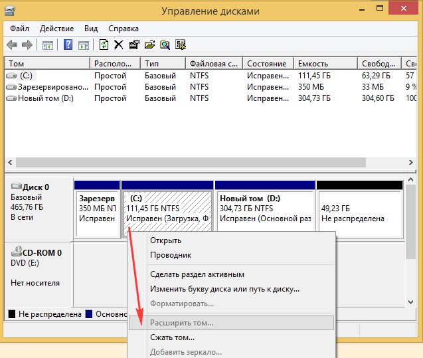Open the Действие menu

point(56,29)
